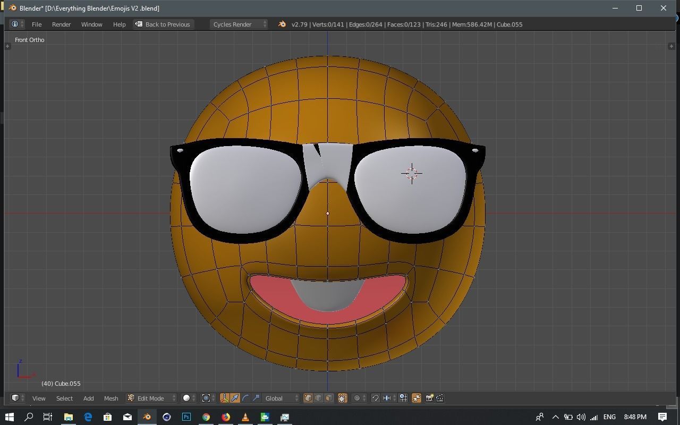Open Photos app from taskbar

(x=284, y=417)
